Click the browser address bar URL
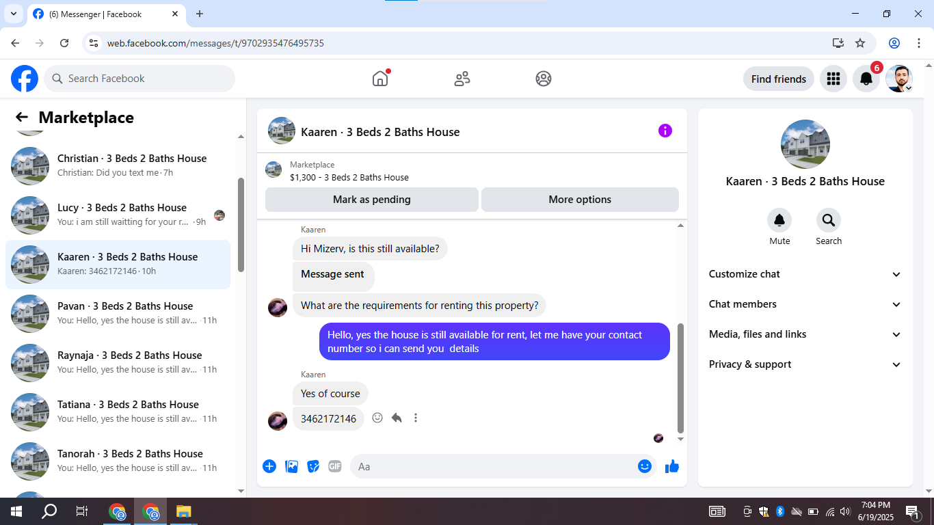This screenshot has height=525, width=934. coord(215,43)
